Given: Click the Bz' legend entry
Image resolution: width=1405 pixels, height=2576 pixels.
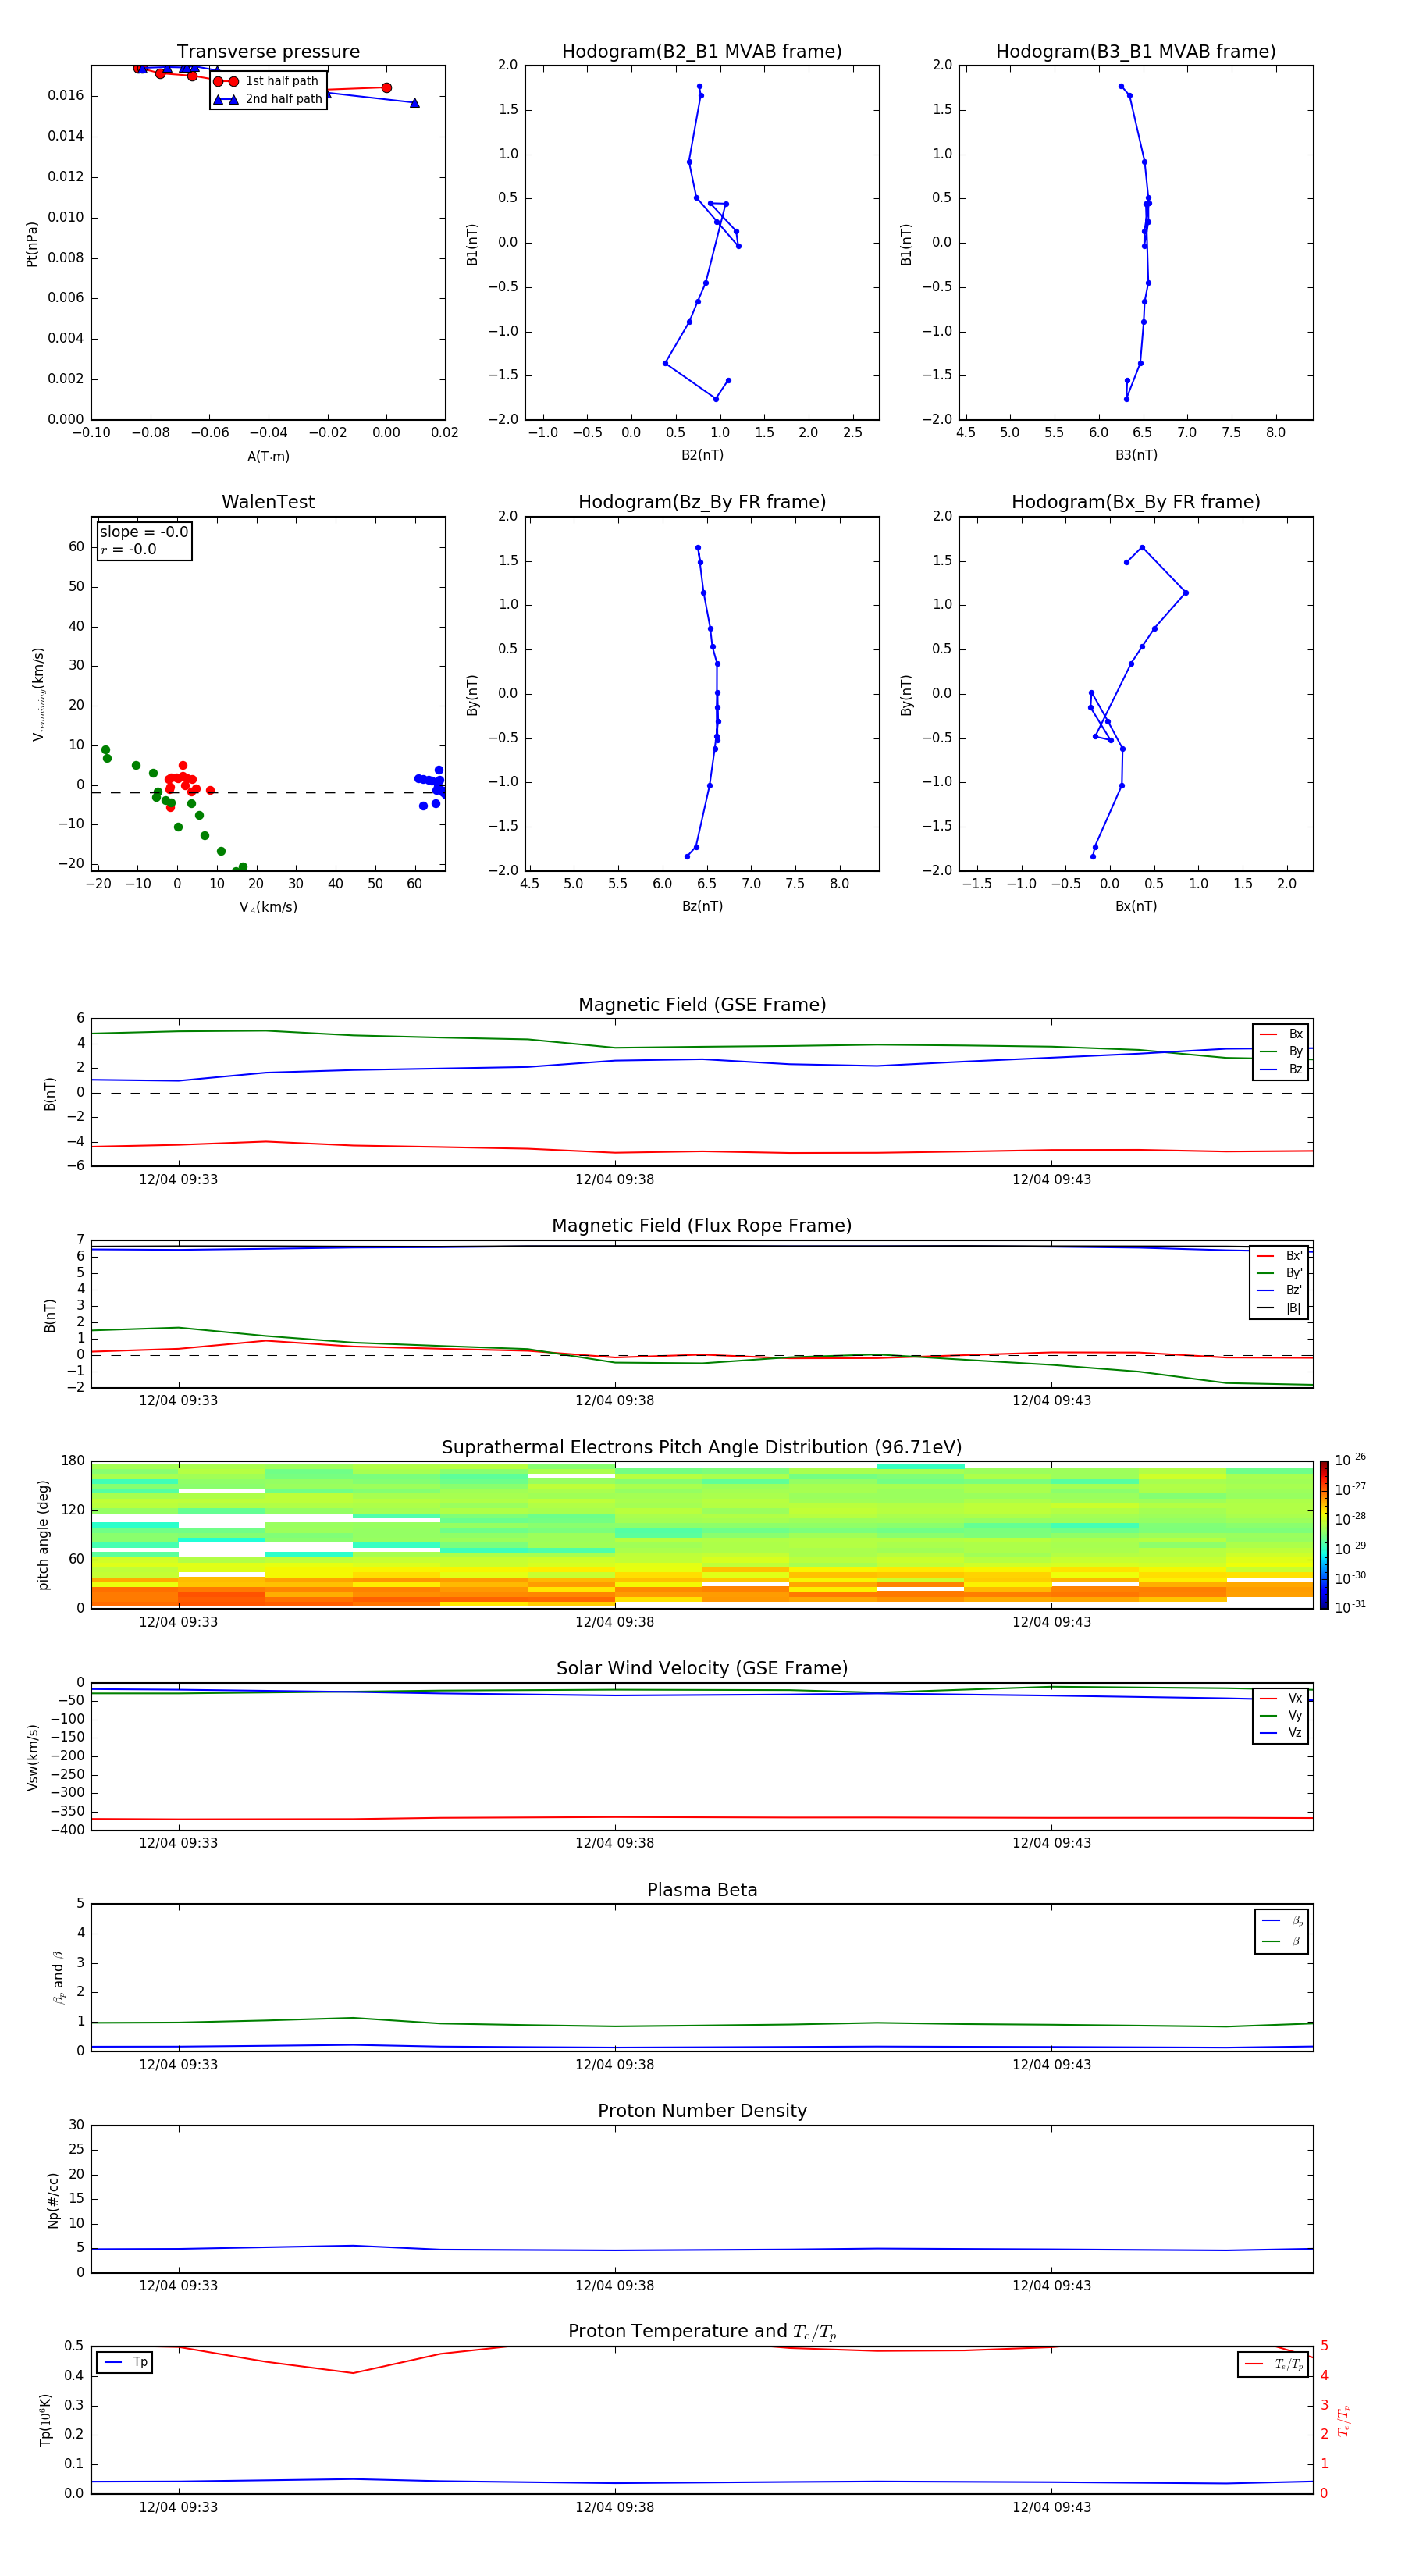Looking at the screenshot, I should pyautogui.click(x=1279, y=1290).
